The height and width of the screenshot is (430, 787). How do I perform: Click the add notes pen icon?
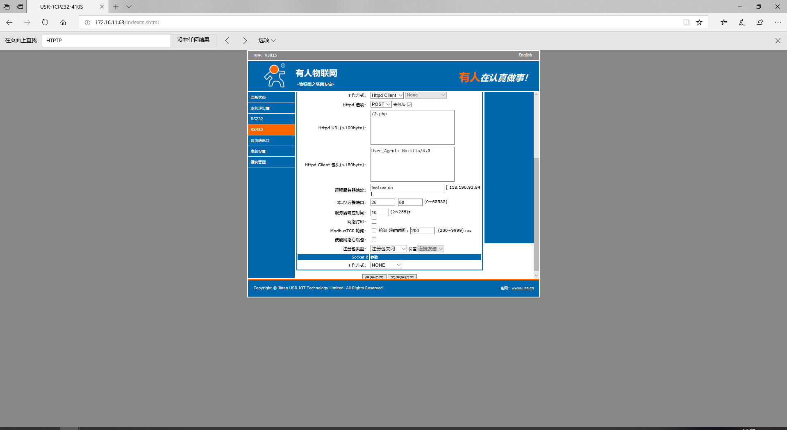pyautogui.click(x=742, y=22)
